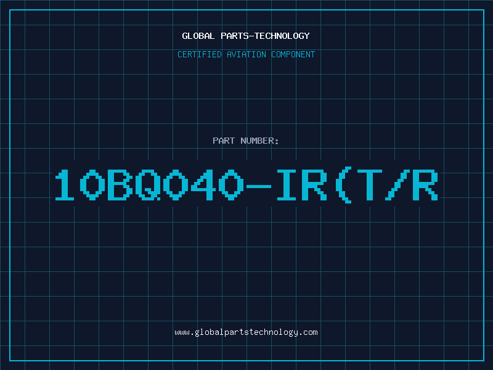Click the PART NUMBER: label
This screenshot has height=370, width=493.
(246, 141)
